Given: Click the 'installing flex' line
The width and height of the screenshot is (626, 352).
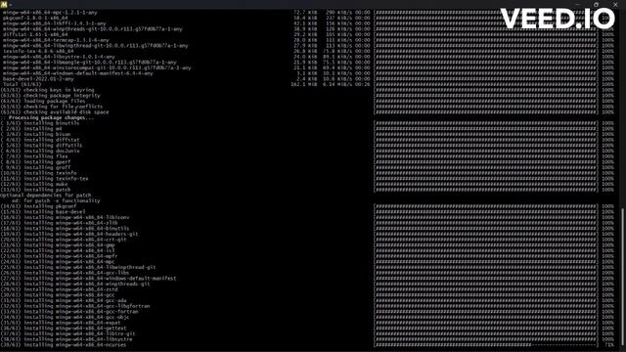Looking at the screenshot, I should [34, 156].
